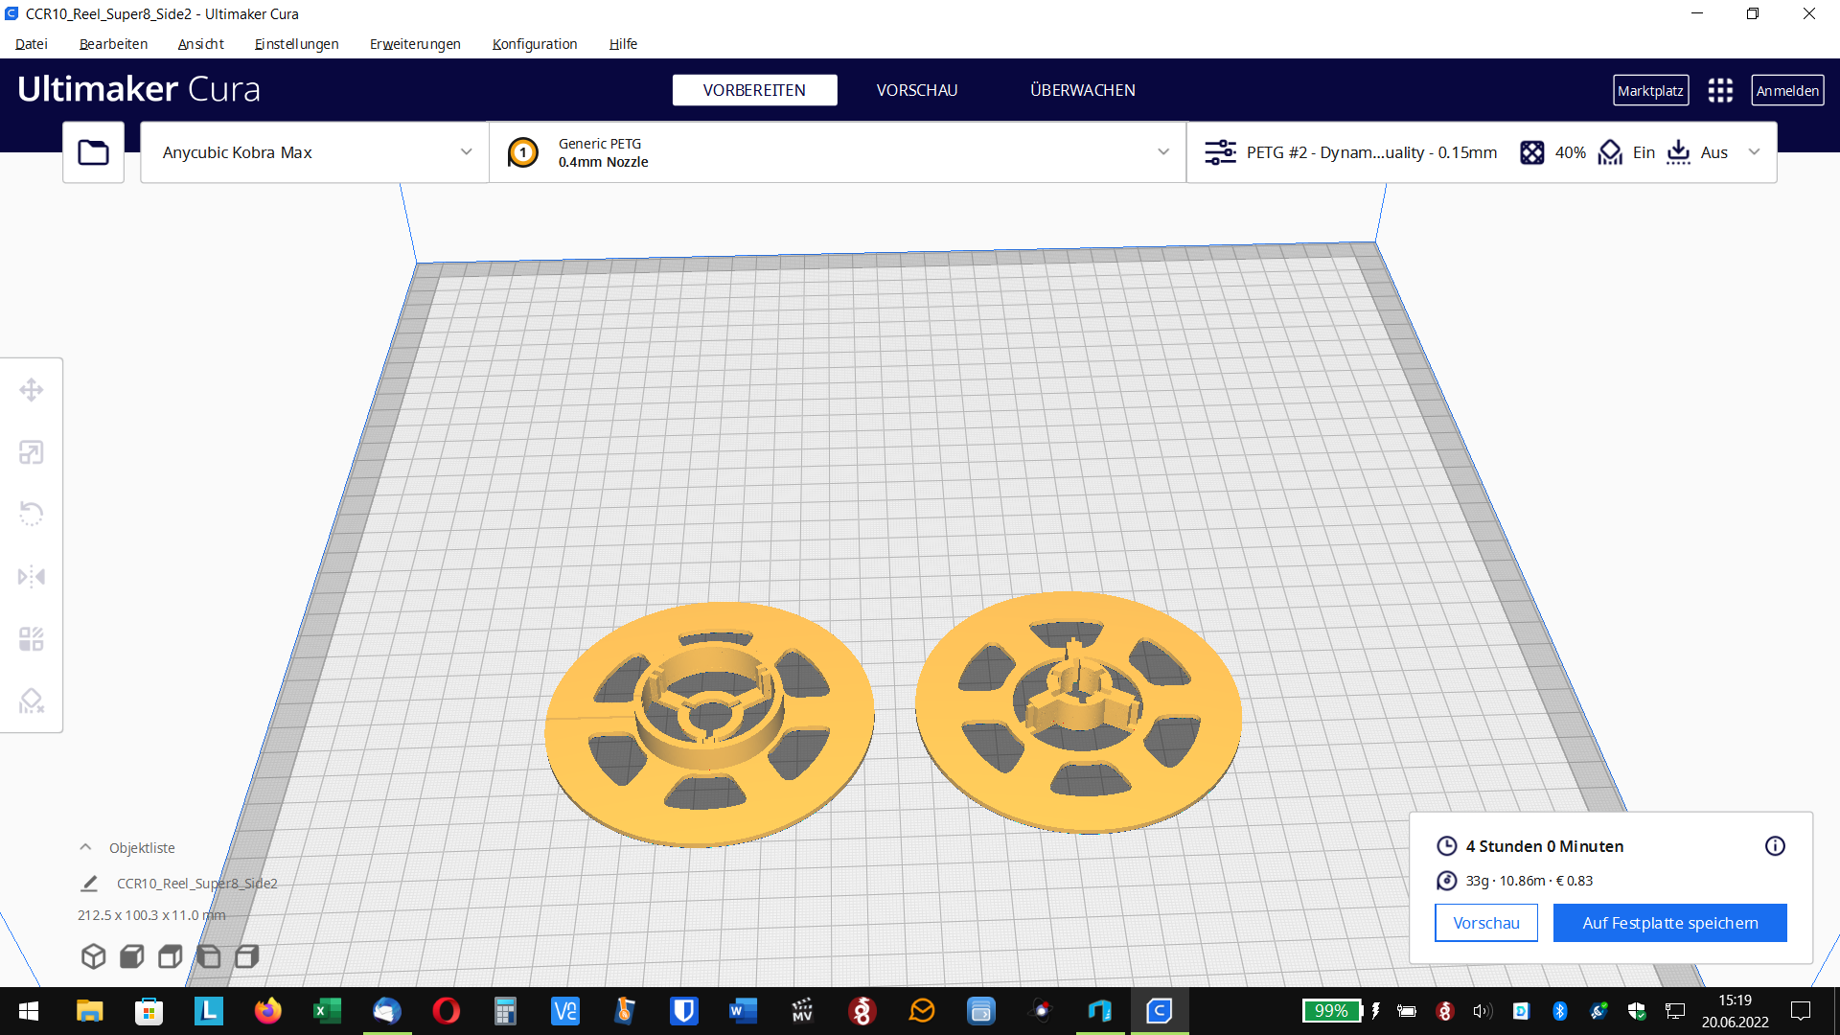Select the Rotate tool in left toolbar
The width and height of the screenshot is (1840, 1035).
point(32,514)
